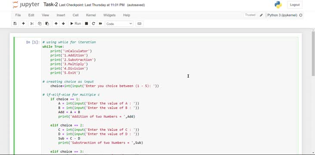The height and width of the screenshot is (155, 315).
Task: Click the 'Enter the value of A' line
Action: (x=99, y=103)
